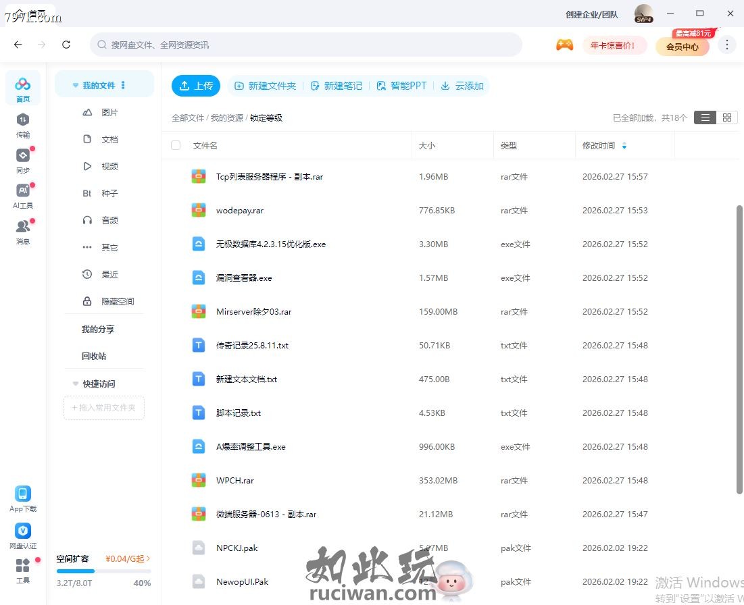Click the 拖入常用文件夹 drop box
The image size is (744, 605).
(104, 408)
